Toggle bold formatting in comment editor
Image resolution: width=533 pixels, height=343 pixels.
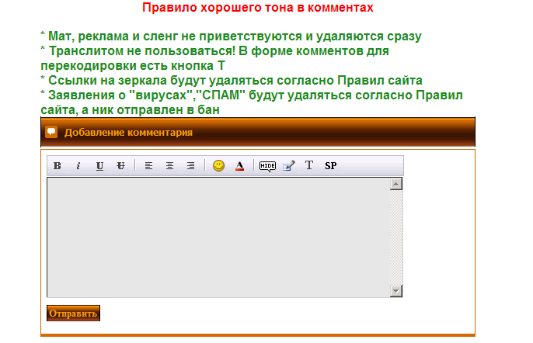pyautogui.click(x=57, y=166)
